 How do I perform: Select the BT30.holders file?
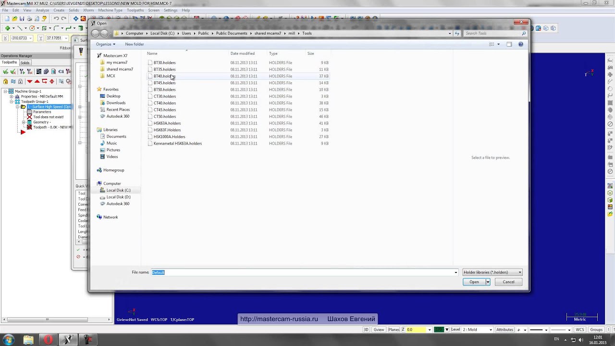(164, 62)
